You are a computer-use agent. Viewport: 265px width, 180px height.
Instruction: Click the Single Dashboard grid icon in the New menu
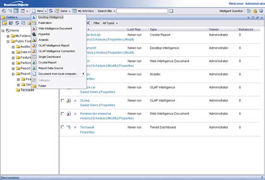(x=34, y=57)
